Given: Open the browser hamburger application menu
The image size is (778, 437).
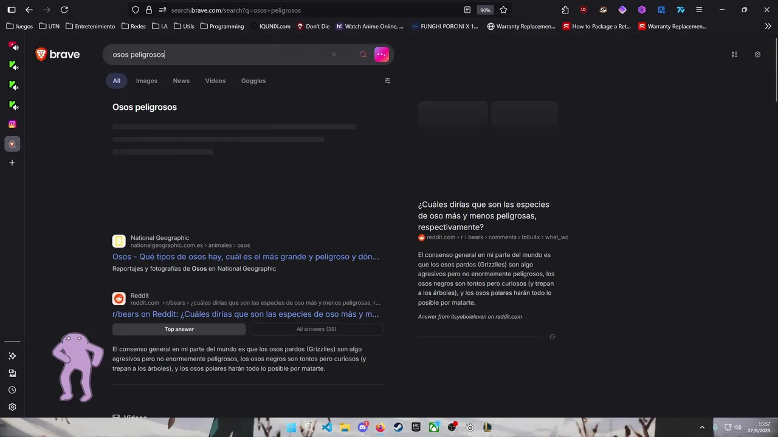Looking at the screenshot, I should [x=699, y=10].
